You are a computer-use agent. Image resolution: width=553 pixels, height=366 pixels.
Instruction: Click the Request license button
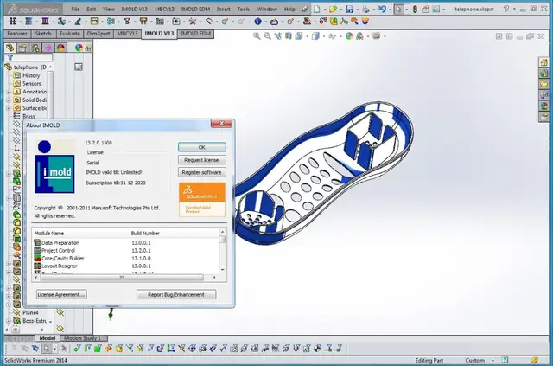click(201, 160)
